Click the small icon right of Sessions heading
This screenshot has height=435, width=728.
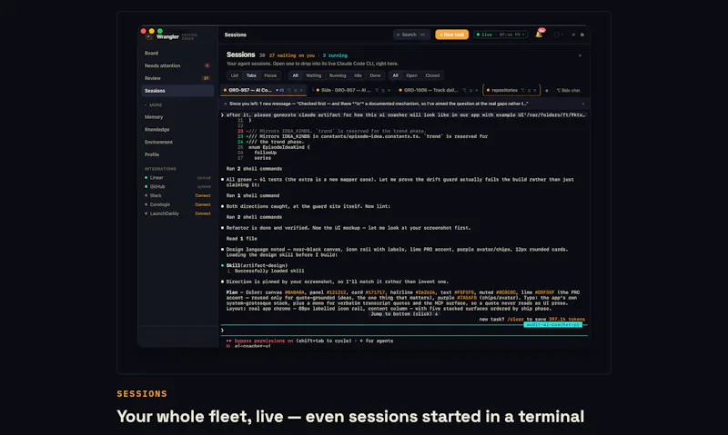coord(580,55)
